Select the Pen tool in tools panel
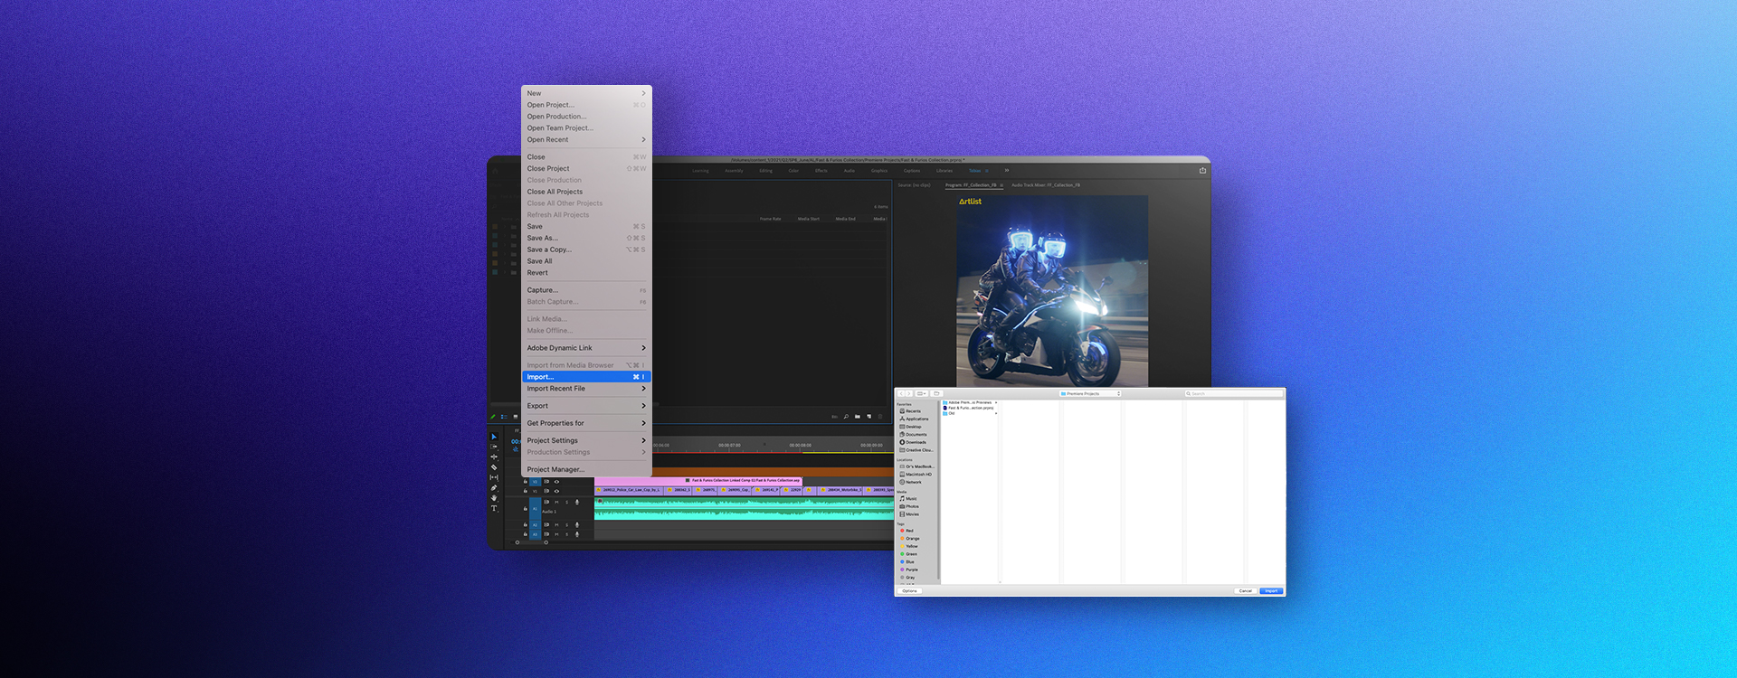 pos(494,488)
